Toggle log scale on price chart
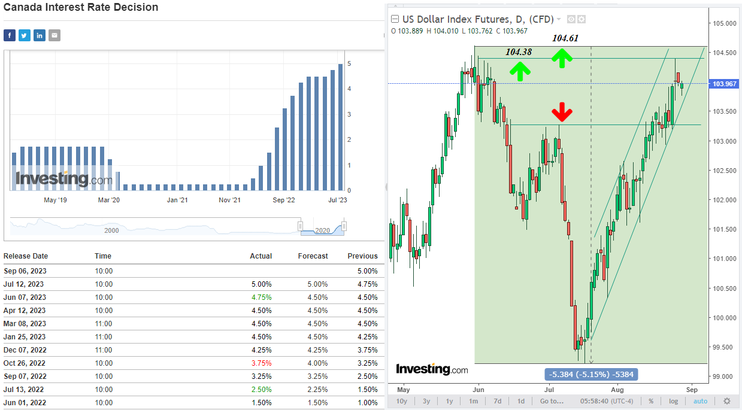The image size is (742, 410). (674, 401)
